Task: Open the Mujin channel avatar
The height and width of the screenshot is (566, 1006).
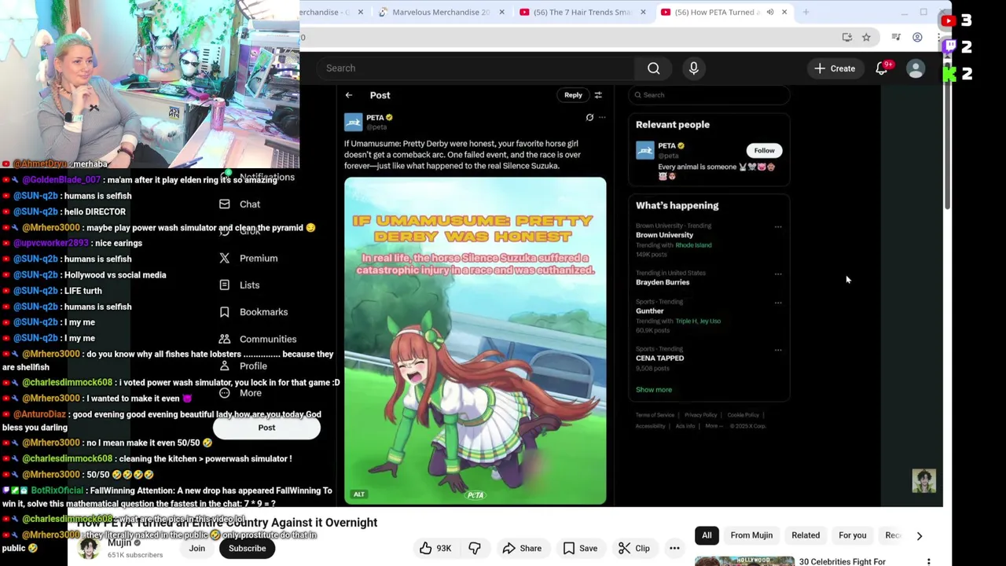Action: coord(89,548)
